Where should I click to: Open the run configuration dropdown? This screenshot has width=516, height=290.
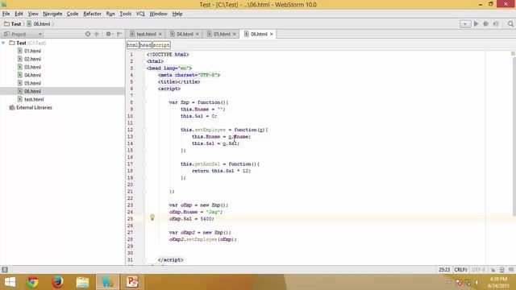(x=465, y=24)
